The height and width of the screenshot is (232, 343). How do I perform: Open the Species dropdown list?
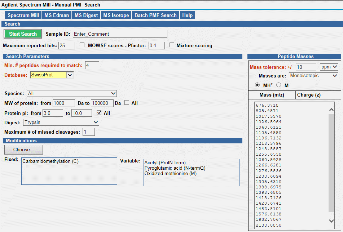pos(71,93)
